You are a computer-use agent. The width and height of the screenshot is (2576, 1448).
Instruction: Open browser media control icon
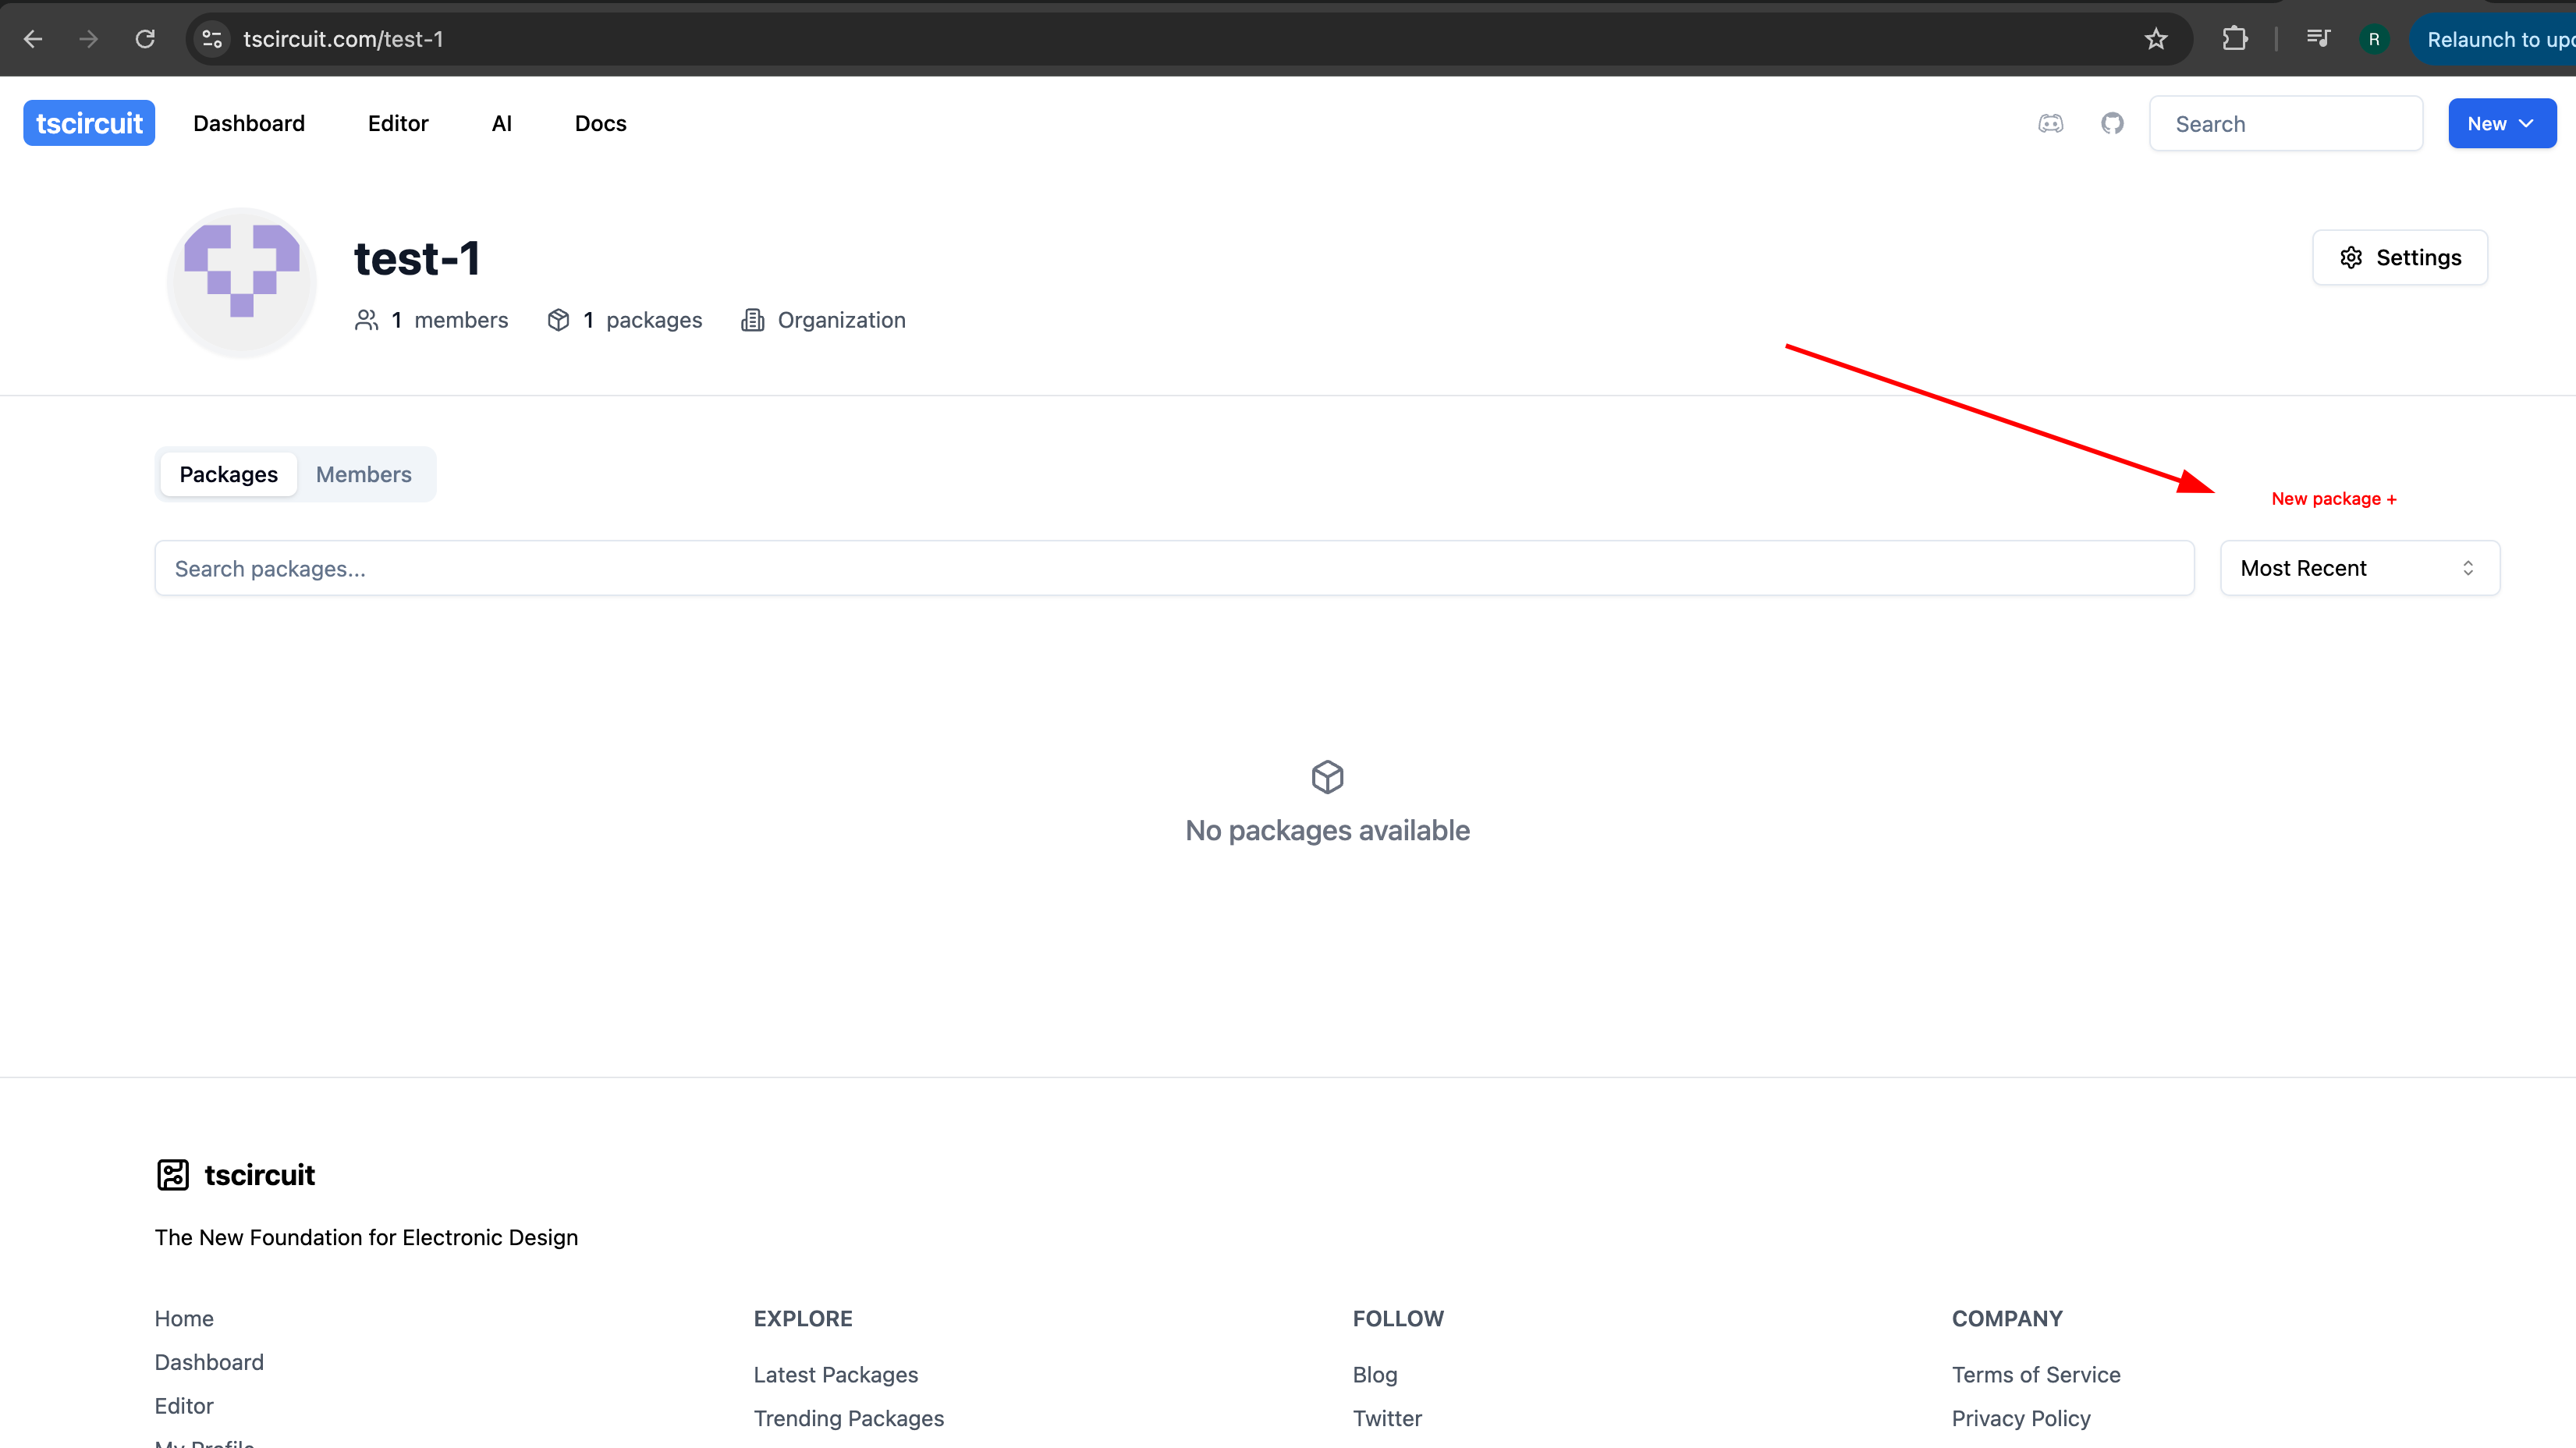2318,39
